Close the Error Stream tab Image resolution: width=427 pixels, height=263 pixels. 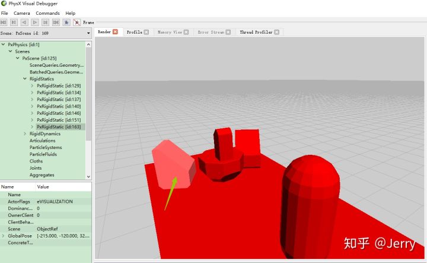pyautogui.click(x=228, y=32)
